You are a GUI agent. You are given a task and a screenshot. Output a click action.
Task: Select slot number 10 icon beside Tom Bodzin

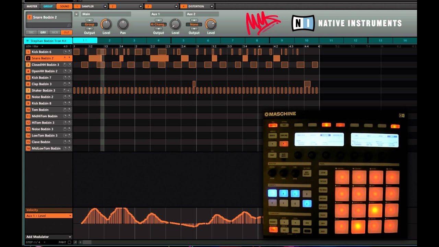pyautogui.click(x=28, y=110)
